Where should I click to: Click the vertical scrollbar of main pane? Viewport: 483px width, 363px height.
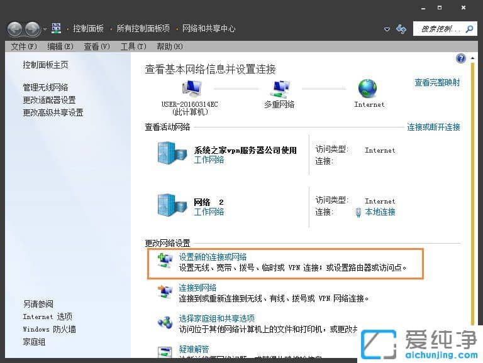pyautogui.click(x=473, y=193)
